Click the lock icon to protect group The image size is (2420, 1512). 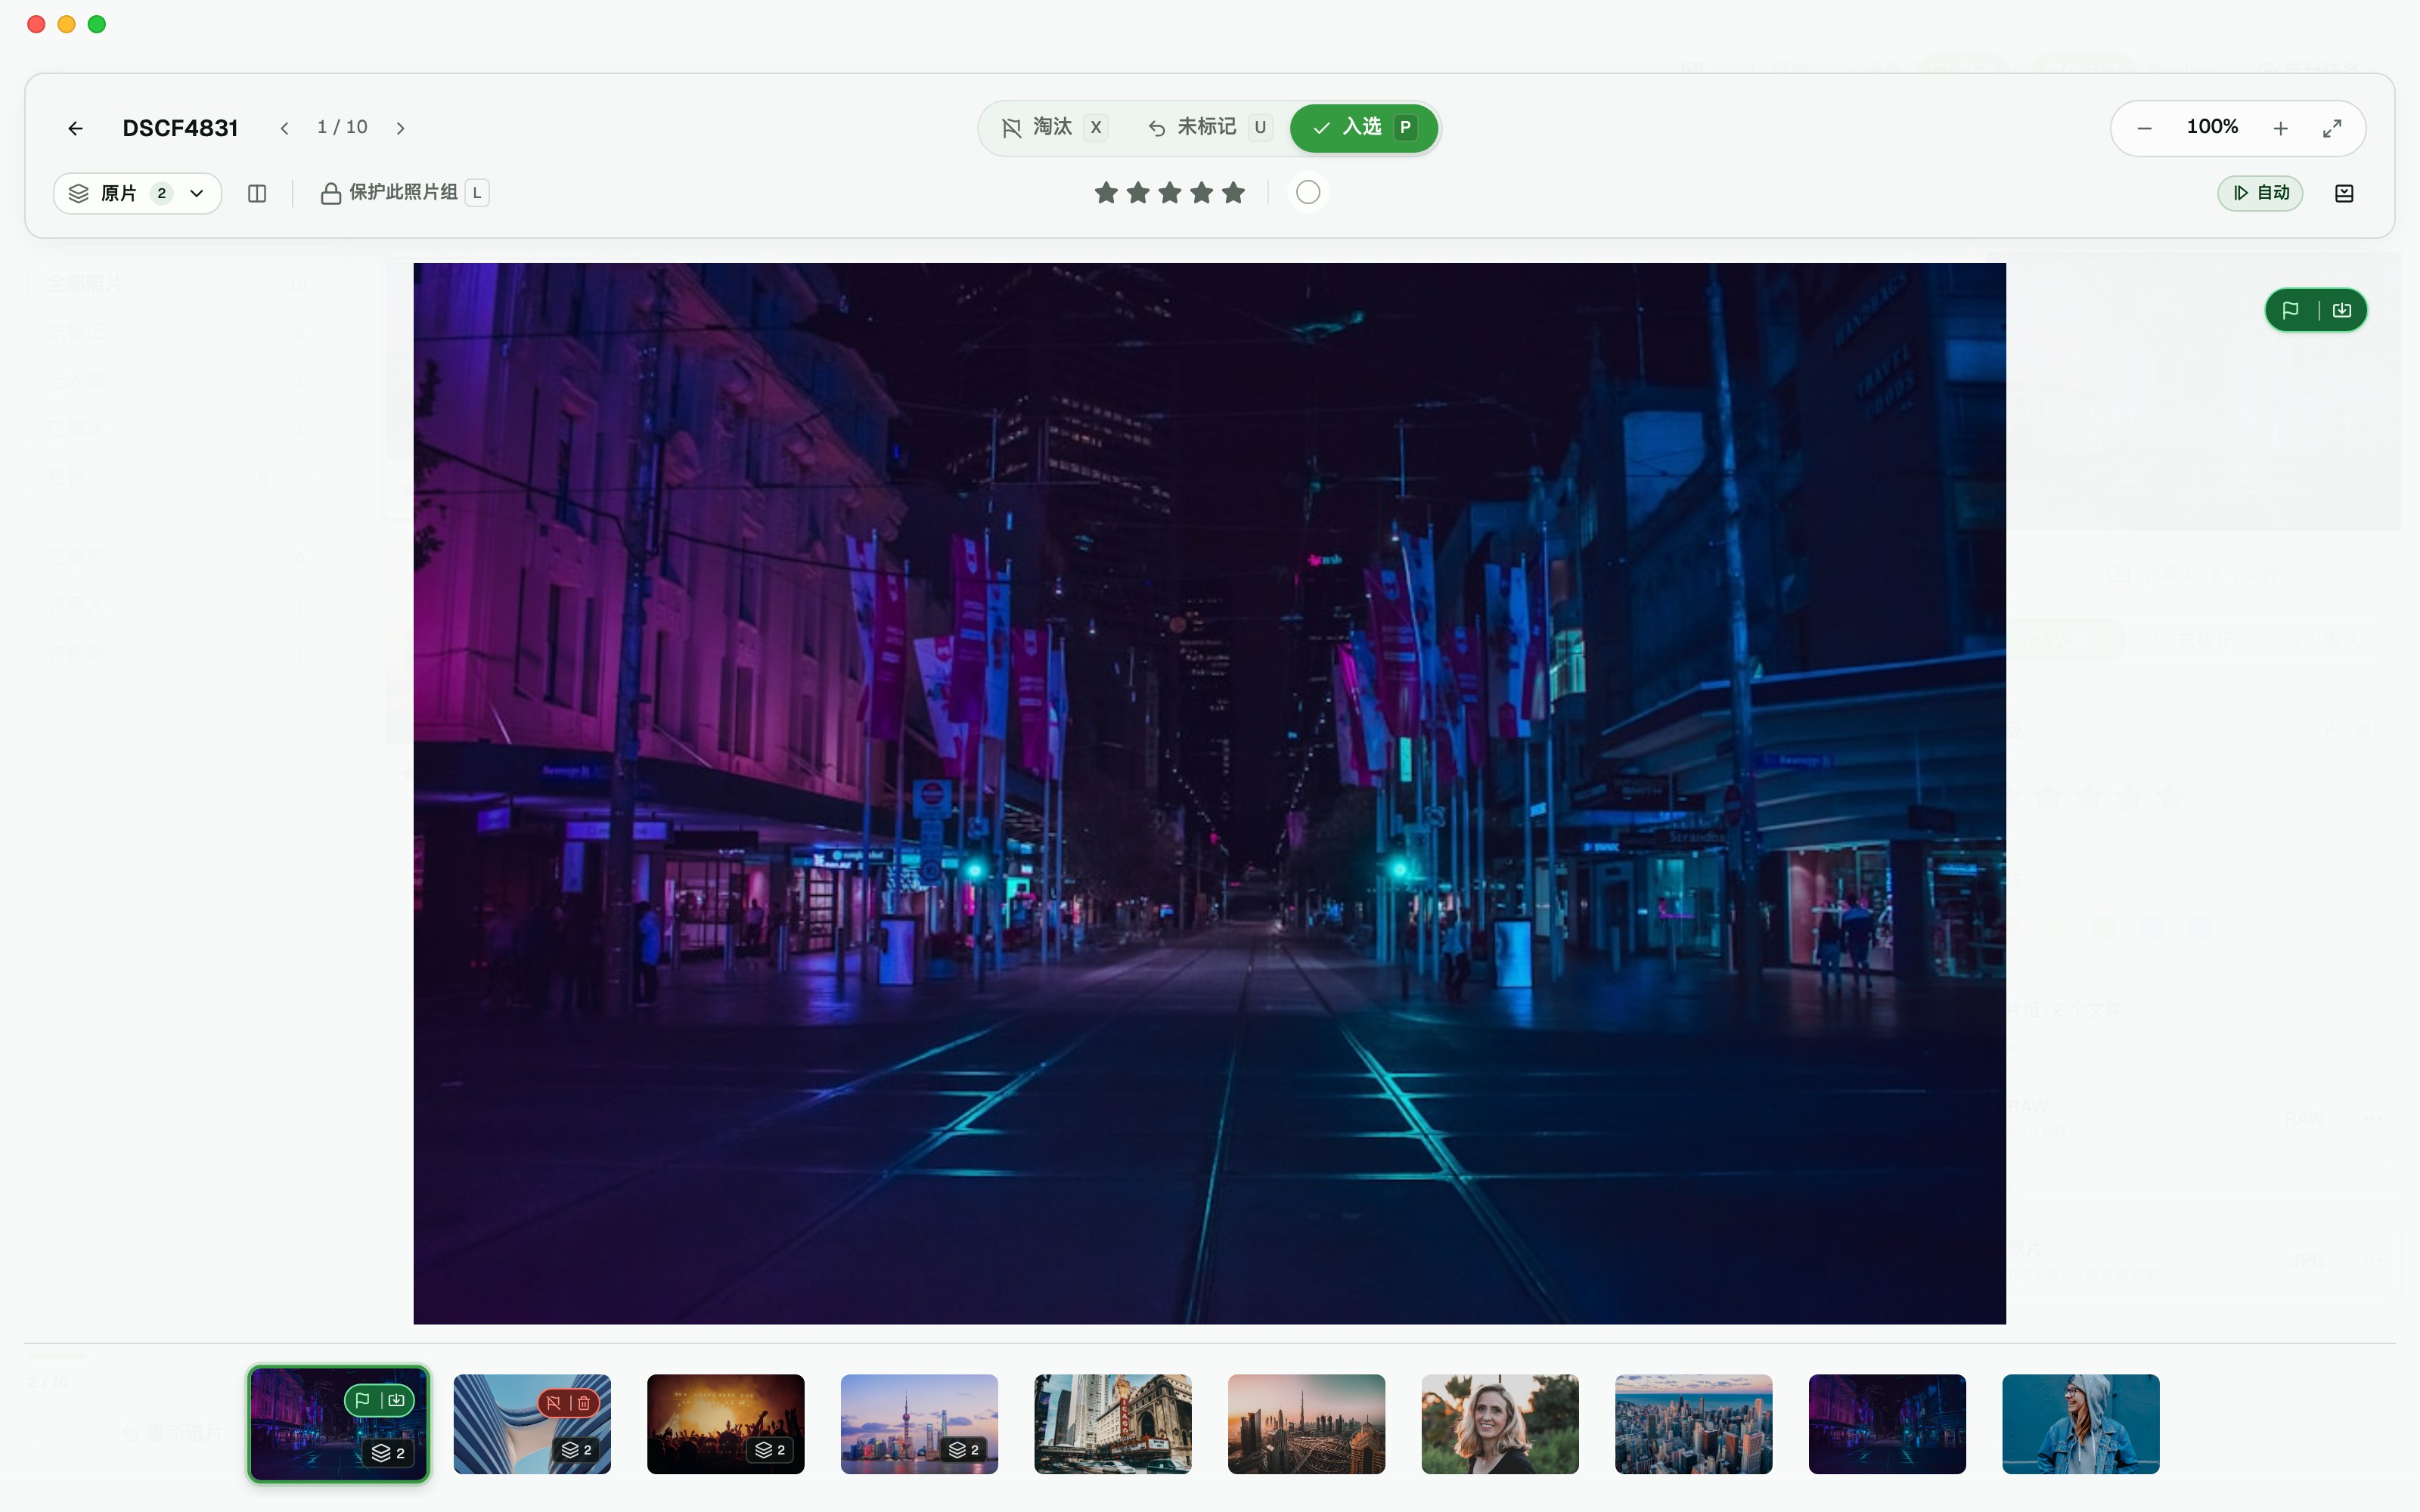(x=330, y=193)
